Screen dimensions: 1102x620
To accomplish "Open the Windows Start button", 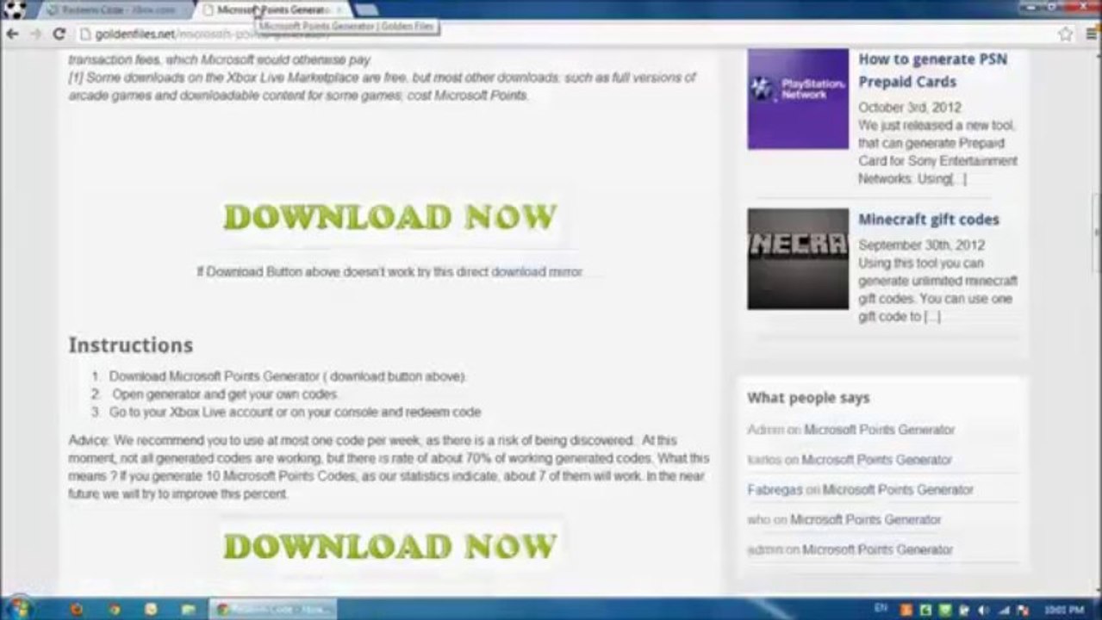I will coord(19,608).
